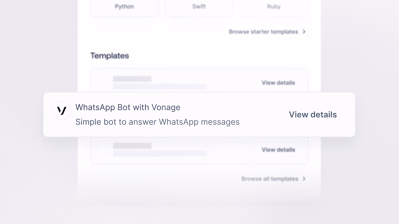Click the Vonage logo icon

tap(61, 110)
